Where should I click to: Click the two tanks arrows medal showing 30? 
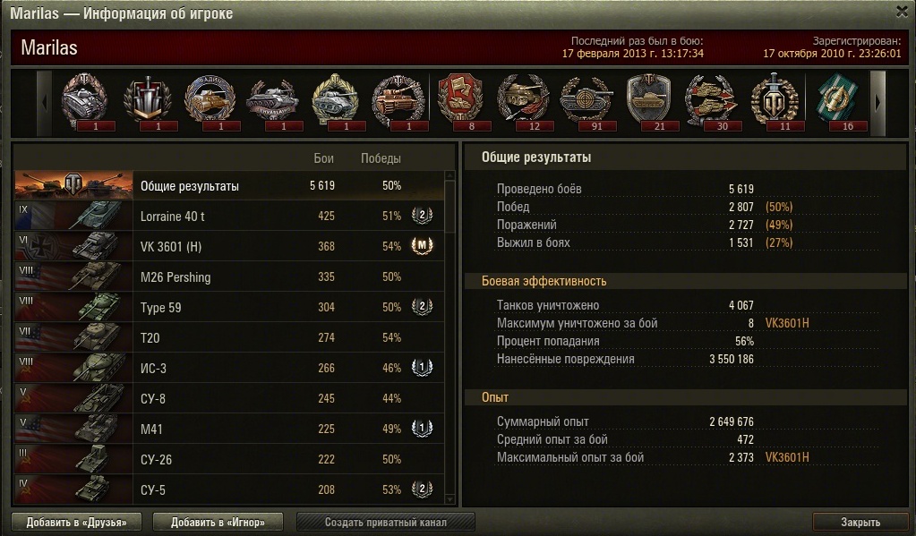712,102
